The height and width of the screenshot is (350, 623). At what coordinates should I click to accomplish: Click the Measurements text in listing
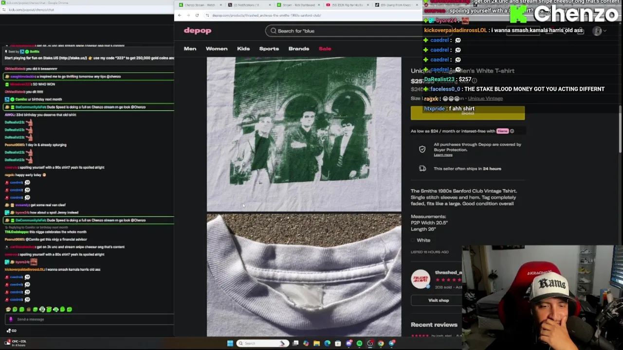(429, 223)
